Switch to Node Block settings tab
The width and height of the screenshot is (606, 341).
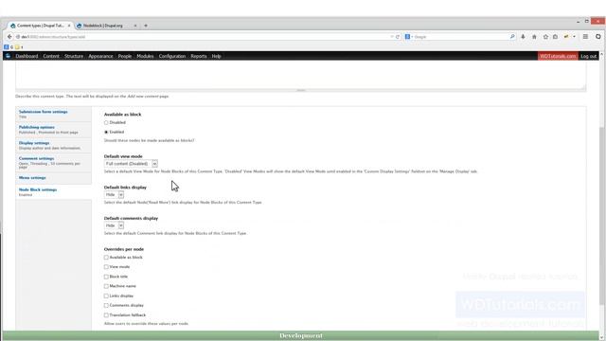pyautogui.click(x=53, y=192)
